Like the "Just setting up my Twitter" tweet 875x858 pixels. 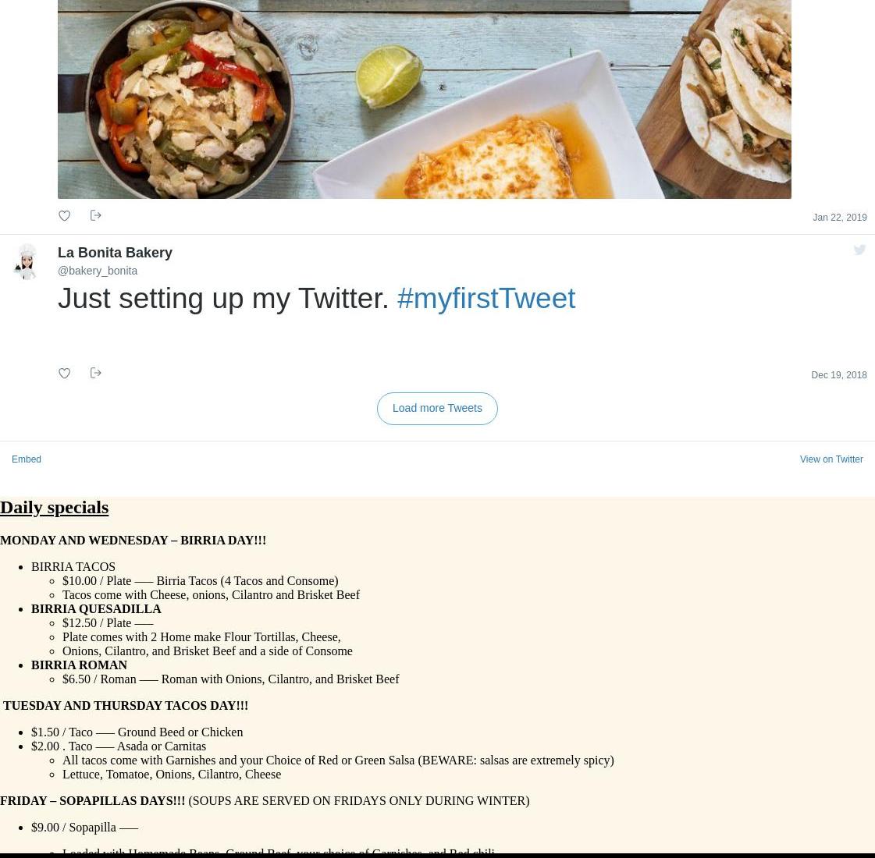[65, 374]
